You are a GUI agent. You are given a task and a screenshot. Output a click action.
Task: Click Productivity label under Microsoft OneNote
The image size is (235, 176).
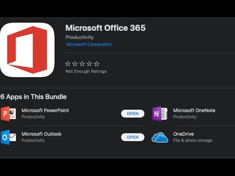pyautogui.click(x=185, y=117)
